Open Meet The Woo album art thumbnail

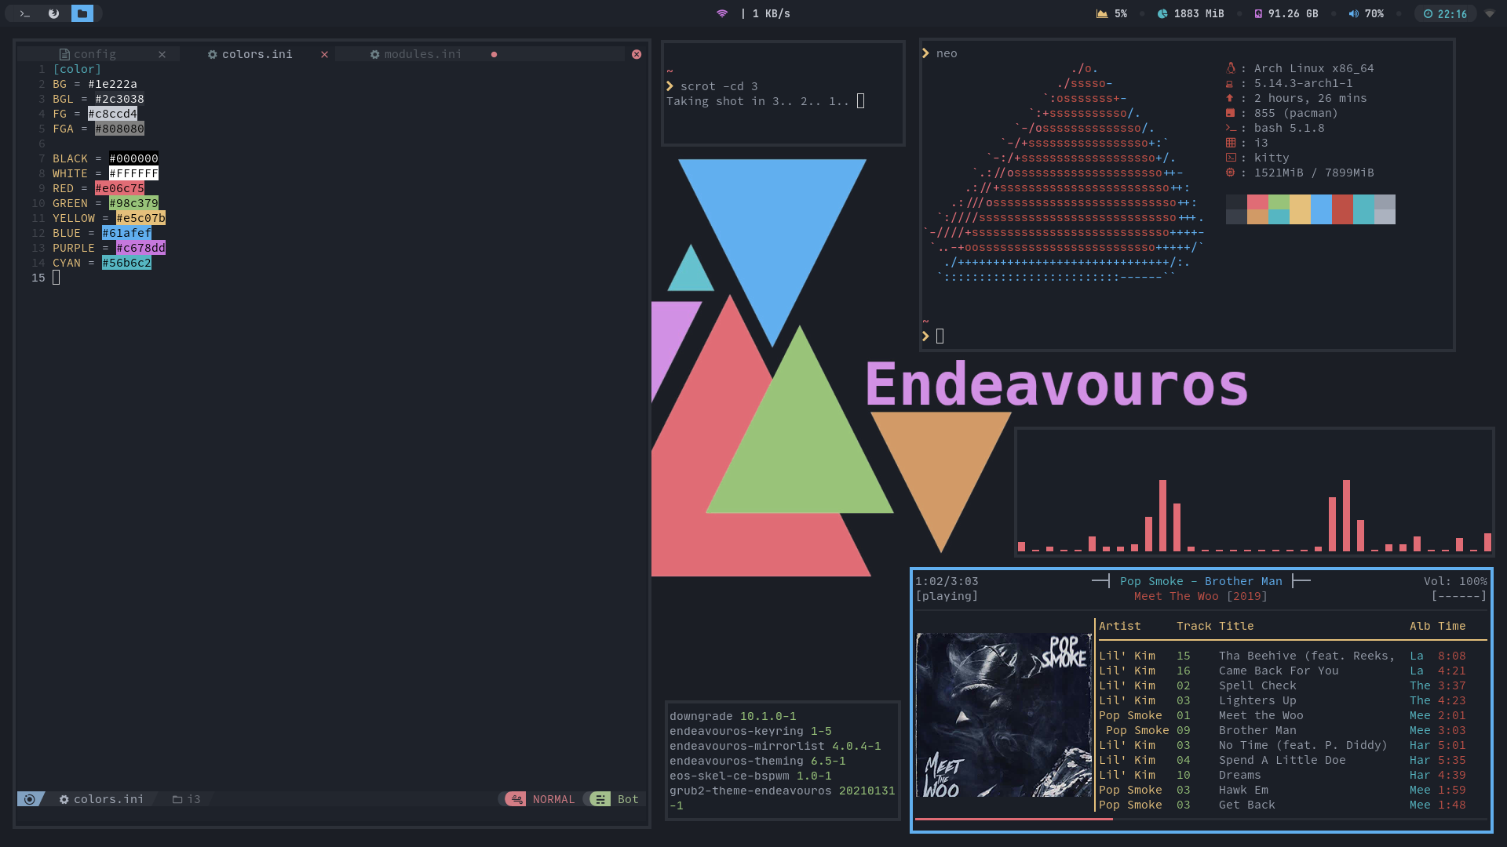[x=1000, y=717]
